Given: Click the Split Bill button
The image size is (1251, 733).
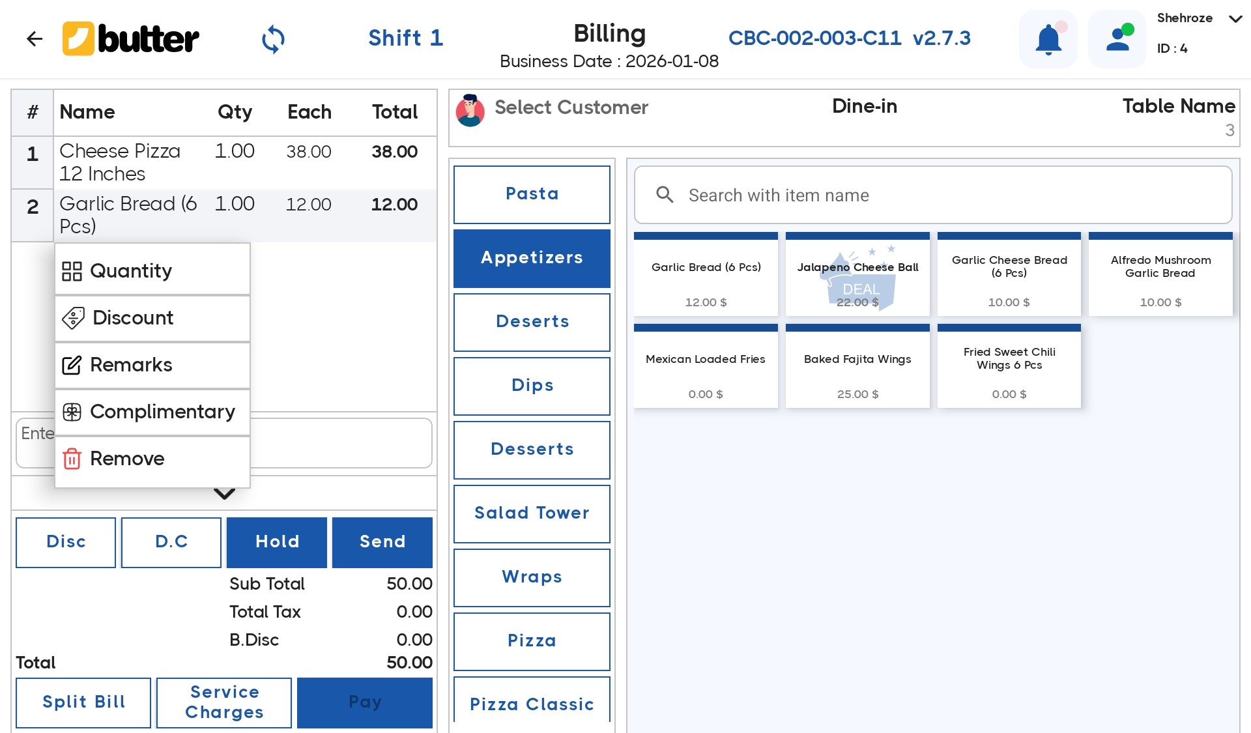Looking at the screenshot, I should (x=83, y=702).
